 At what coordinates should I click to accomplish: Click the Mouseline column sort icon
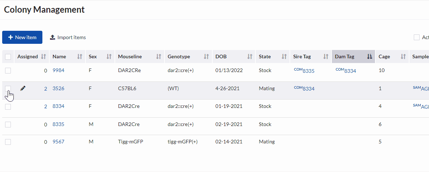pyautogui.click(x=158, y=56)
